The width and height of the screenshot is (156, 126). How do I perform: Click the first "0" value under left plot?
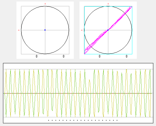pyautogui.click(x=37, y=56)
